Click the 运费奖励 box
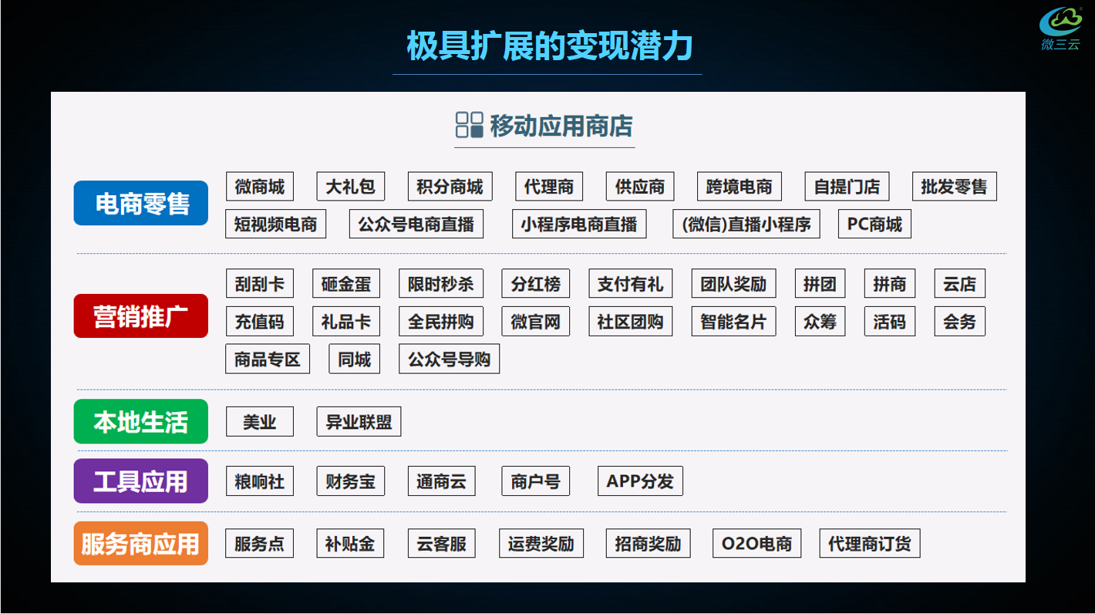Screen dimensions: 1095x614 pyautogui.click(x=541, y=543)
